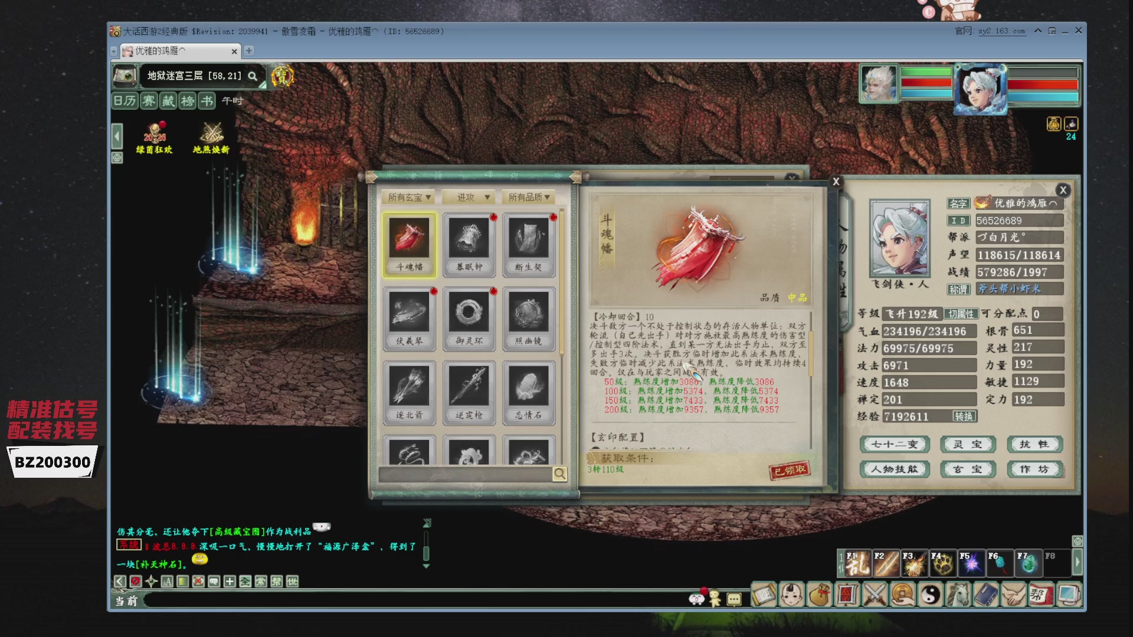
Task: Open the yin-yang icon in bottom bar
Action: (931, 595)
